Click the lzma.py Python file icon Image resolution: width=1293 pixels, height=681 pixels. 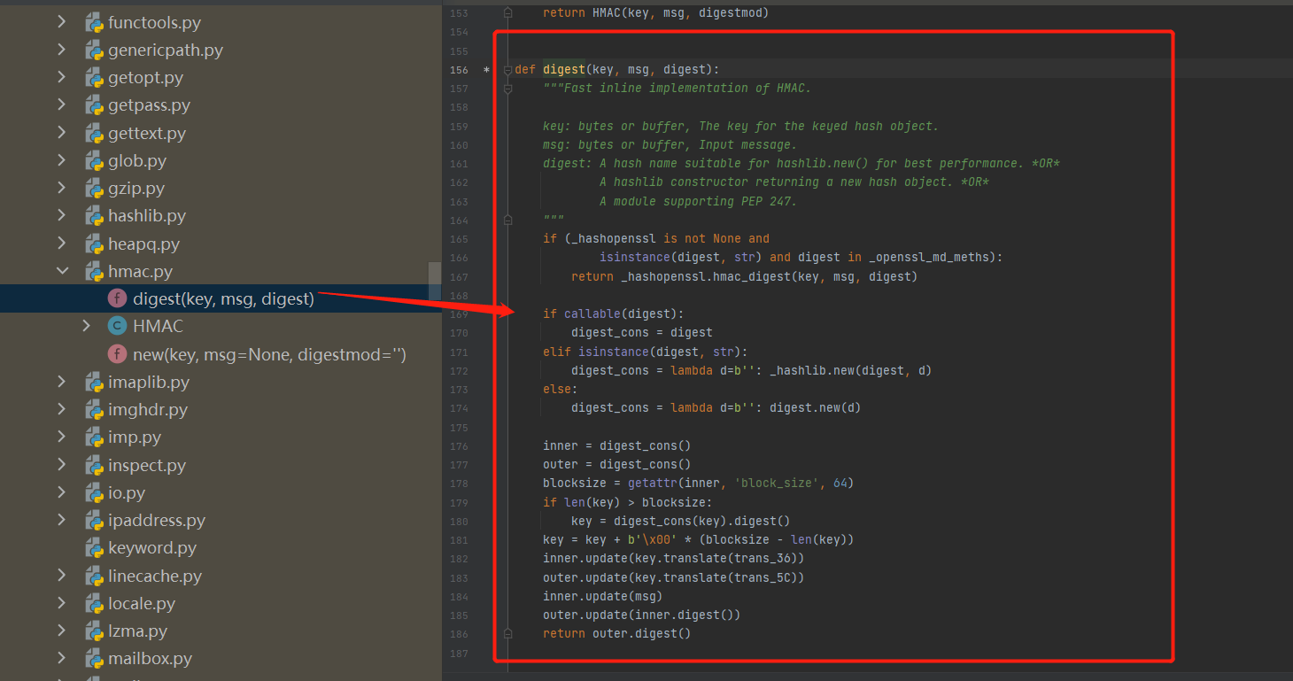pos(94,631)
